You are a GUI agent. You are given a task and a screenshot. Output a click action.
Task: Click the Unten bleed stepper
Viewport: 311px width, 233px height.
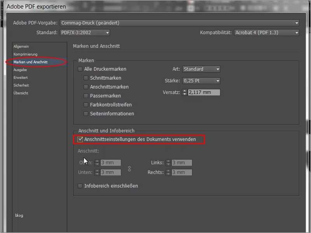click(97, 172)
